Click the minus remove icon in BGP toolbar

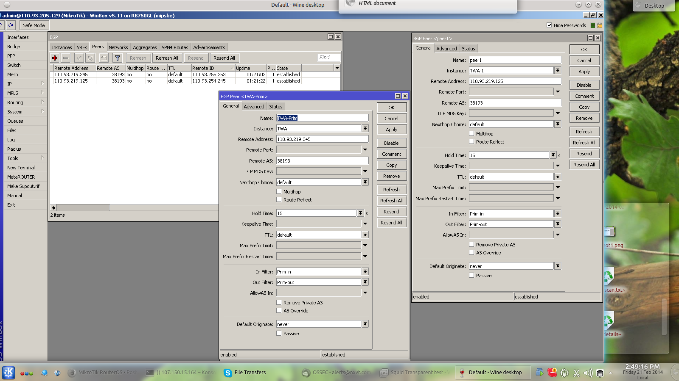tap(66, 58)
